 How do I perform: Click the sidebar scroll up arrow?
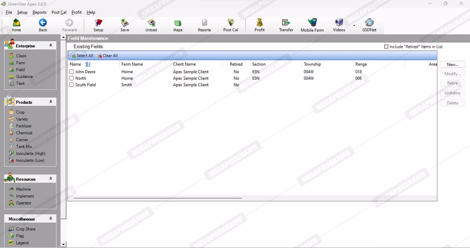click(x=63, y=37)
